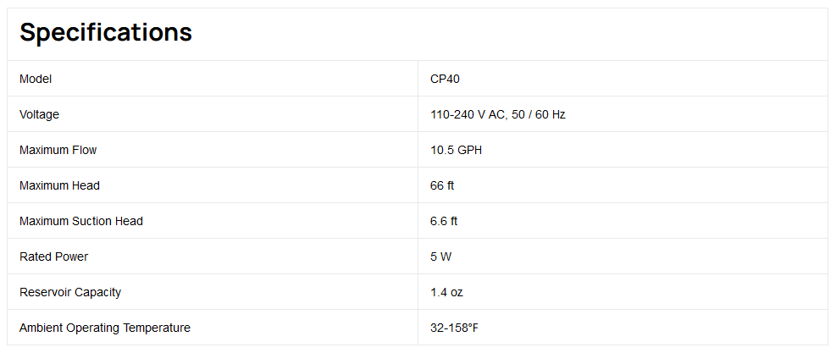The width and height of the screenshot is (836, 353).
Task: Click the Model label cell
Action: point(36,79)
